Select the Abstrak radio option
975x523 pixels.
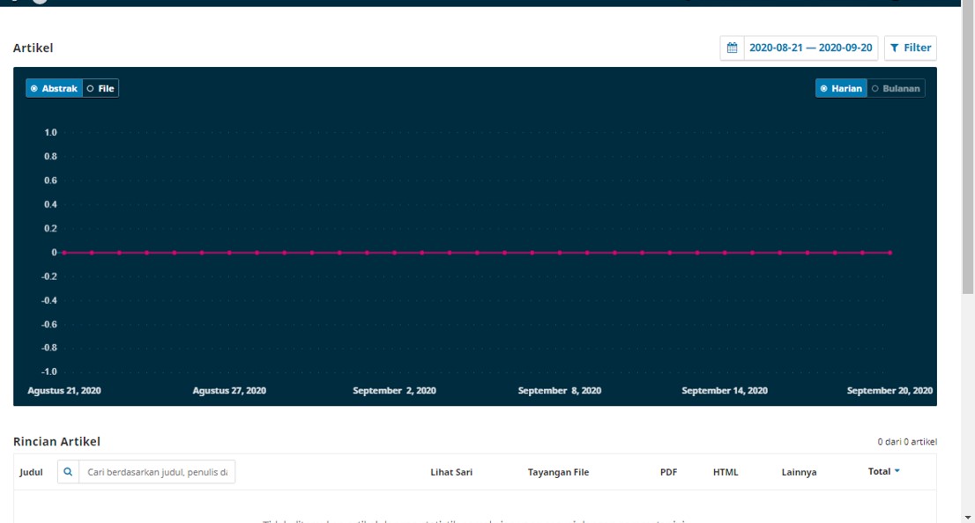coord(54,89)
